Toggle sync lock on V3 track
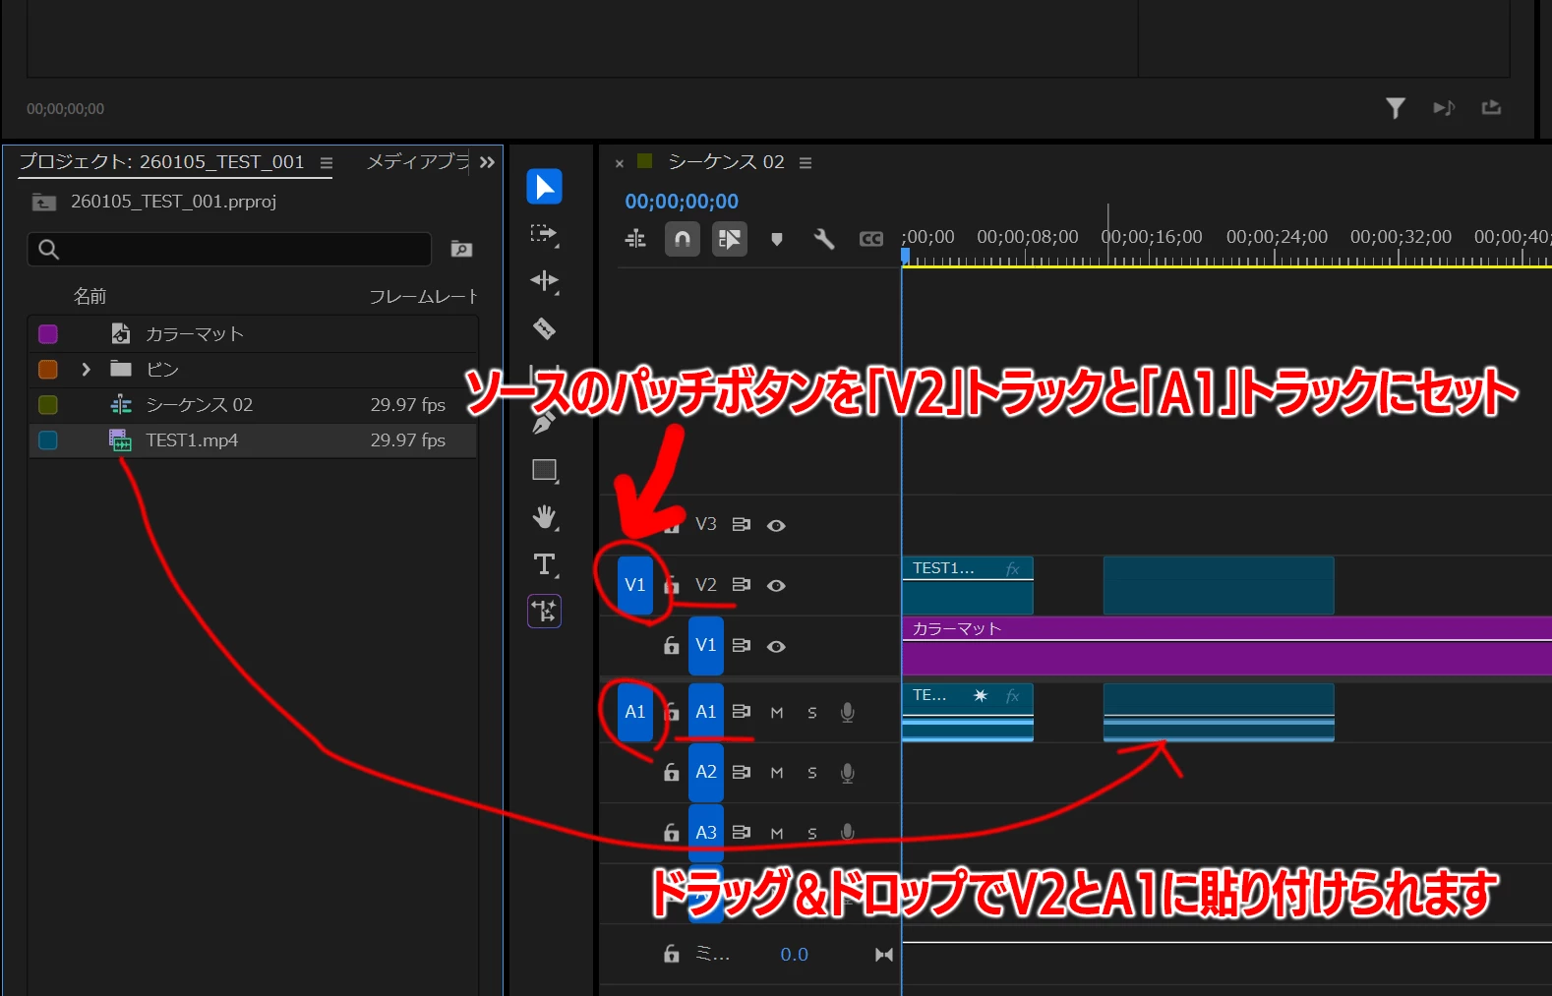Viewport: 1552px width, 996px height. click(x=742, y=525)
